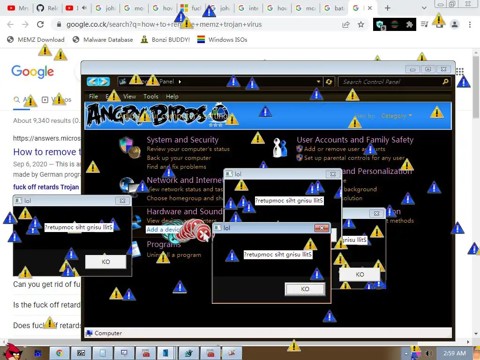The image size is (480, 360).
Task: Open System and Security category
Action: coord(182,140)
